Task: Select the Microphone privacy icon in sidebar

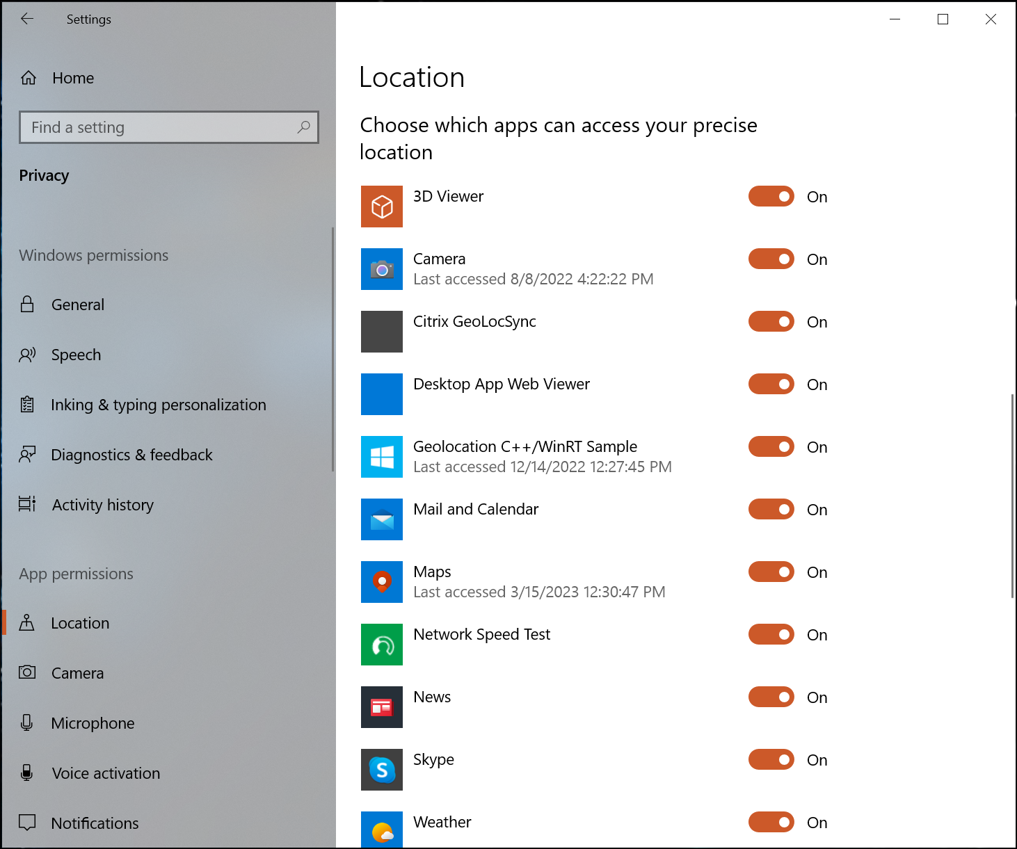Action: tap(26, 722)
